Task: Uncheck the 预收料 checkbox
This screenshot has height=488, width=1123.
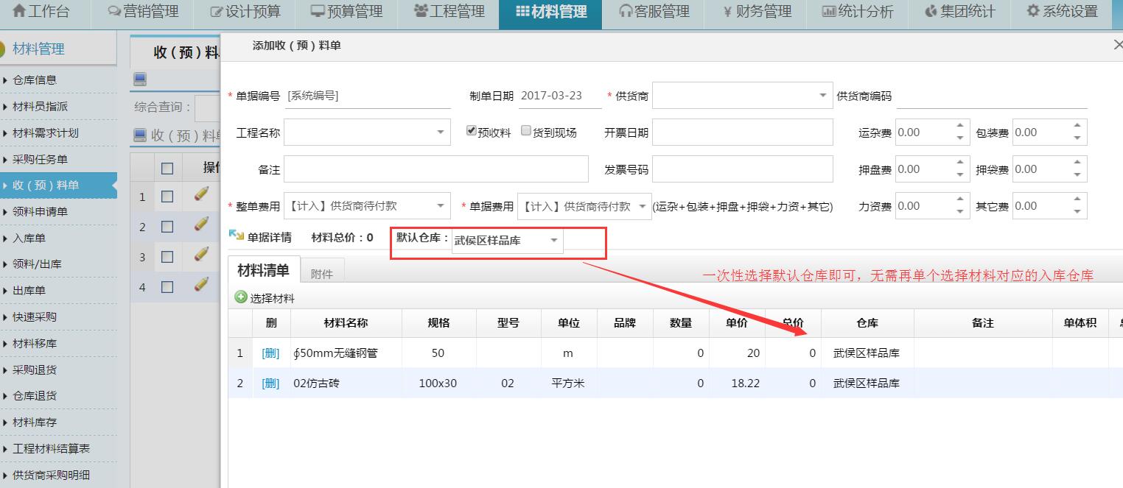Action: [472, 131]
